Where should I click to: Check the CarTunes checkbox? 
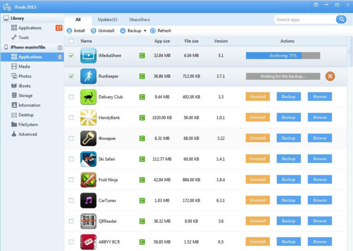pyautogui.click(x=71, y=201)
